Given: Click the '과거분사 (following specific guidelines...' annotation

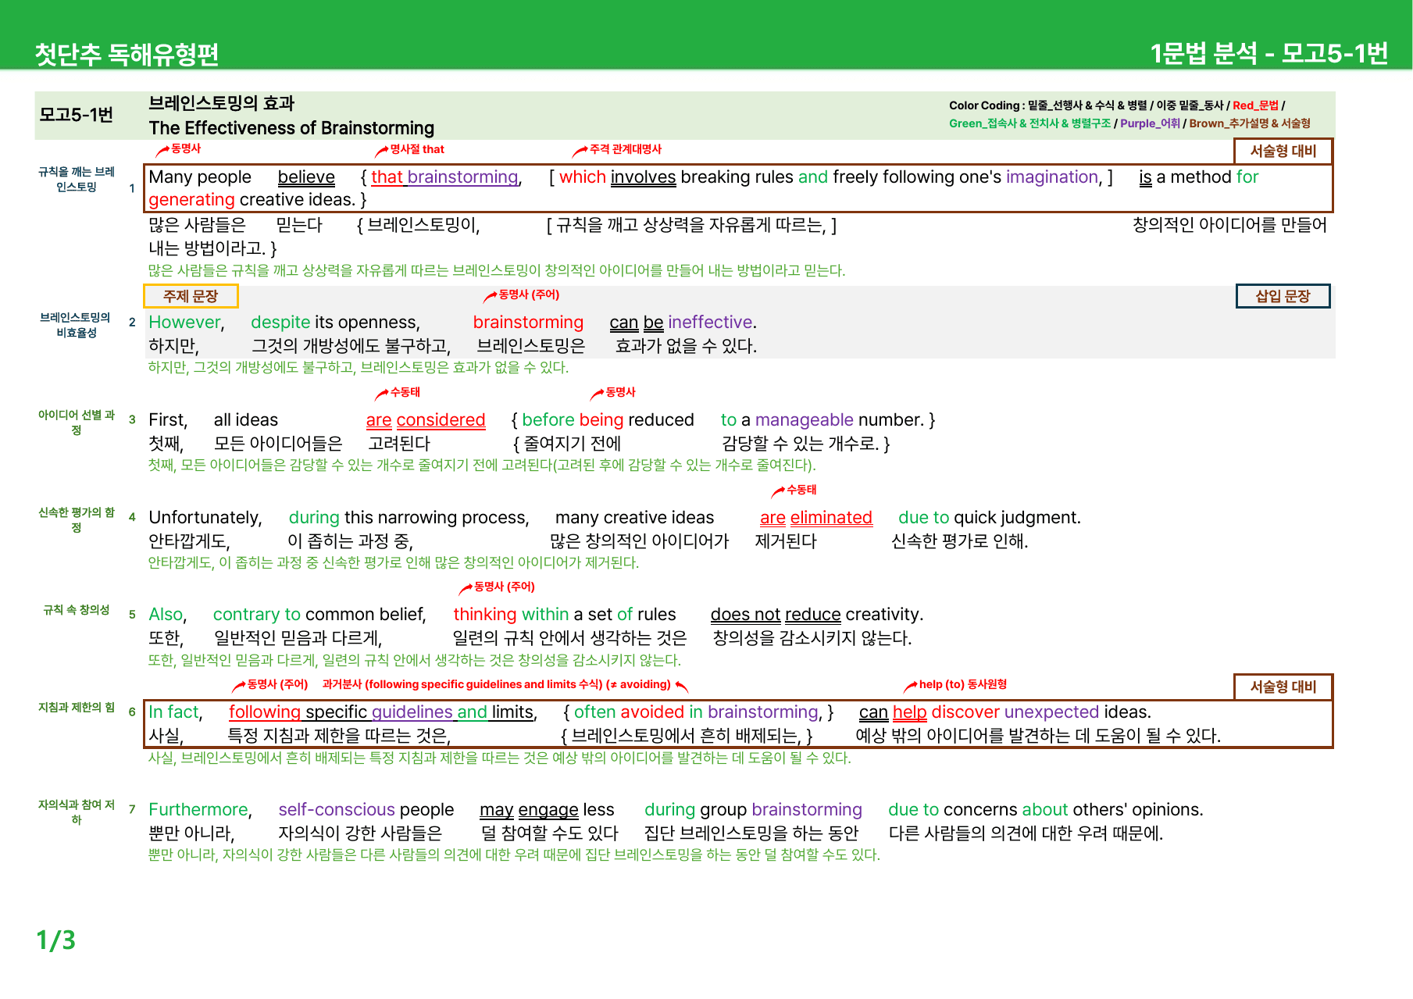Looking at the screenshot, I should coord(497,684).
